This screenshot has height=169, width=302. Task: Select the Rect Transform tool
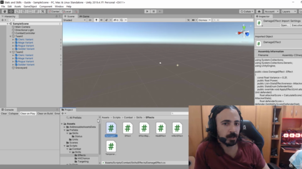[30, 11]
